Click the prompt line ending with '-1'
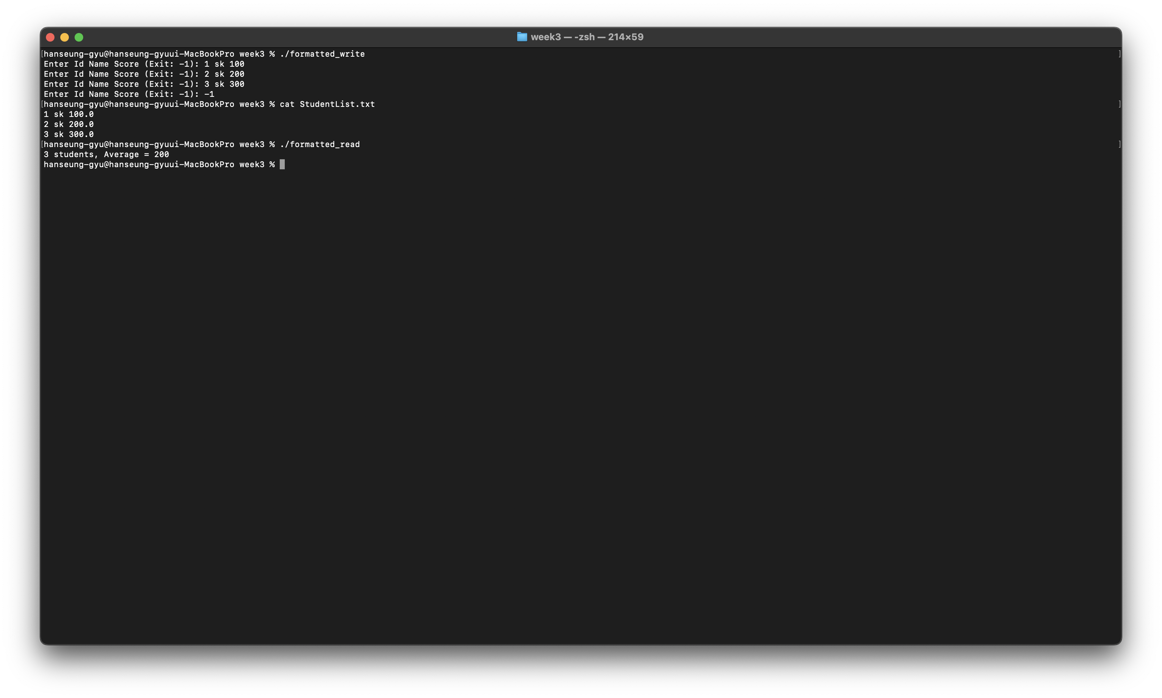The image size is (1162, 698). point(129,94)
